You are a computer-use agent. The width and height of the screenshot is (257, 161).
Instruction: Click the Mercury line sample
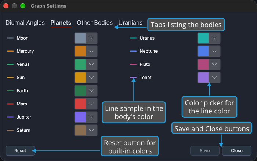(x=10, y=51)
